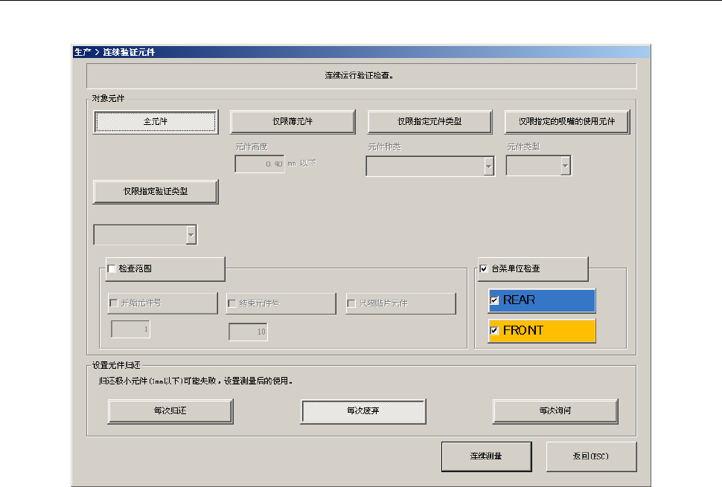Click the start component number field showing 1
This screenshot has width=722, height=487.
pos(130,329)
